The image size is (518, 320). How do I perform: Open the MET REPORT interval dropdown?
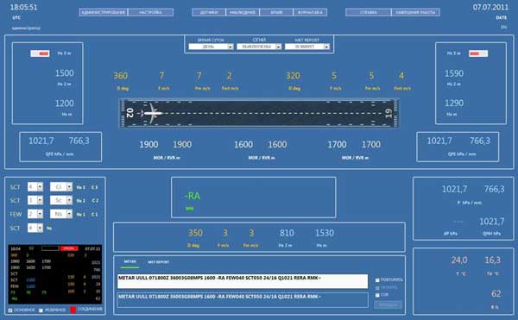(307, 47)
